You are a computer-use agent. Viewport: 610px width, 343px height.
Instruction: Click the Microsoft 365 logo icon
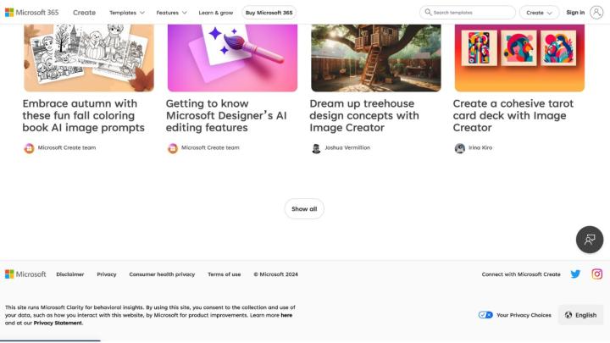(x=9, y=13)
